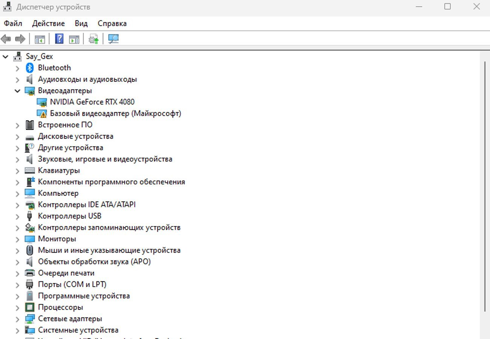Click the speaker icon beside Аудиовходы и аудиовыходы
This screenshot has width=490, height=339.
pos(30,79)
